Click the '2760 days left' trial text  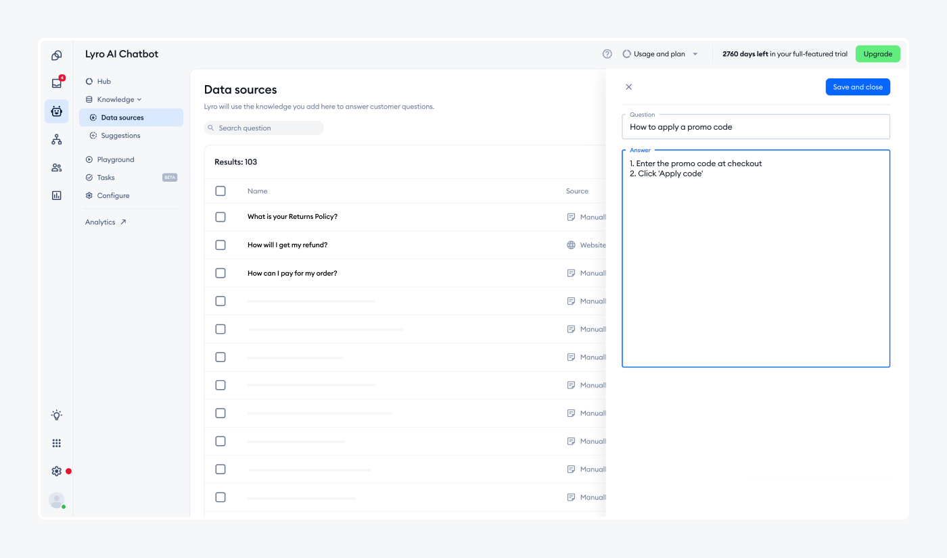click(x=745, y=54)
